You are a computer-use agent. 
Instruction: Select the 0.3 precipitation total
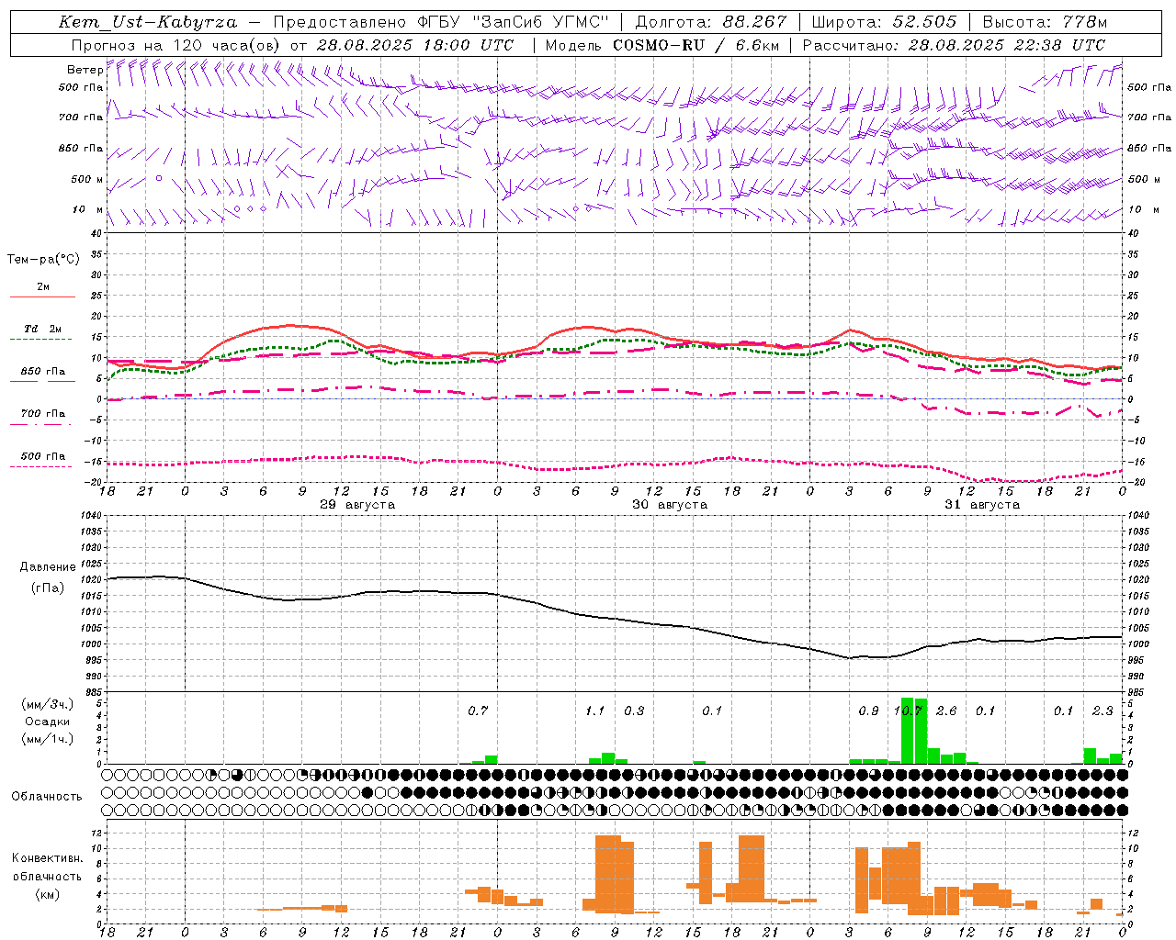634,711
